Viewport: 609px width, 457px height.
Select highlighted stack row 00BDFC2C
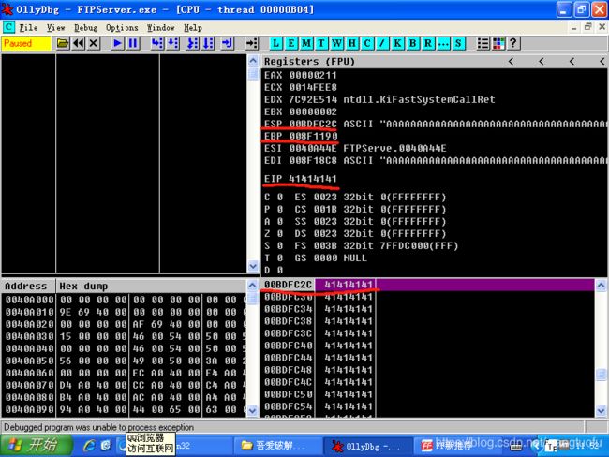(x=428, y=285)
